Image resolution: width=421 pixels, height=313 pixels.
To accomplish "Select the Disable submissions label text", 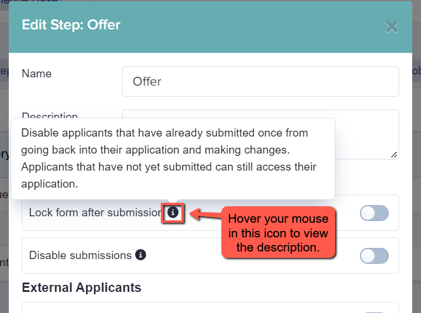I will [80, 256].
